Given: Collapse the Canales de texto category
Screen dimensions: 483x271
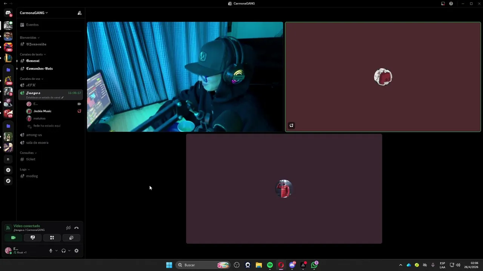Looking at the screenshot, I should [33, 55].
